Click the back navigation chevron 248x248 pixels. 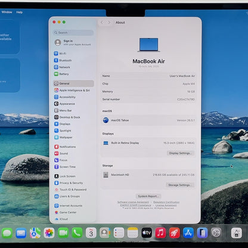[x=102, y=23]
